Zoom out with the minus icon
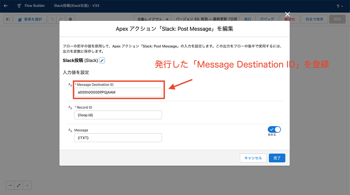This screenshot has width=350, height=195. click(x=10, y=186)
